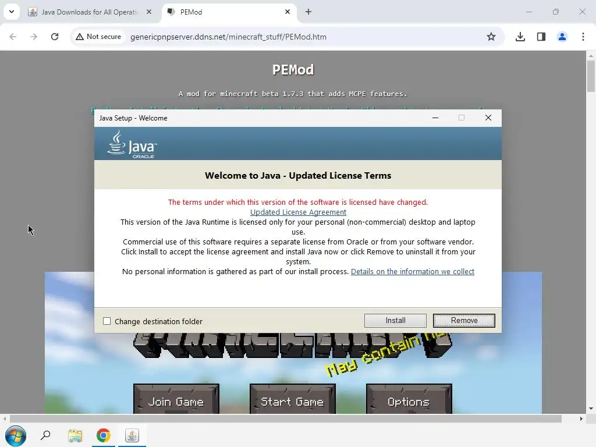Restore down the Chrome window
Screen dimensions: 596x447
pyautogui.click(x=556, y=12)
